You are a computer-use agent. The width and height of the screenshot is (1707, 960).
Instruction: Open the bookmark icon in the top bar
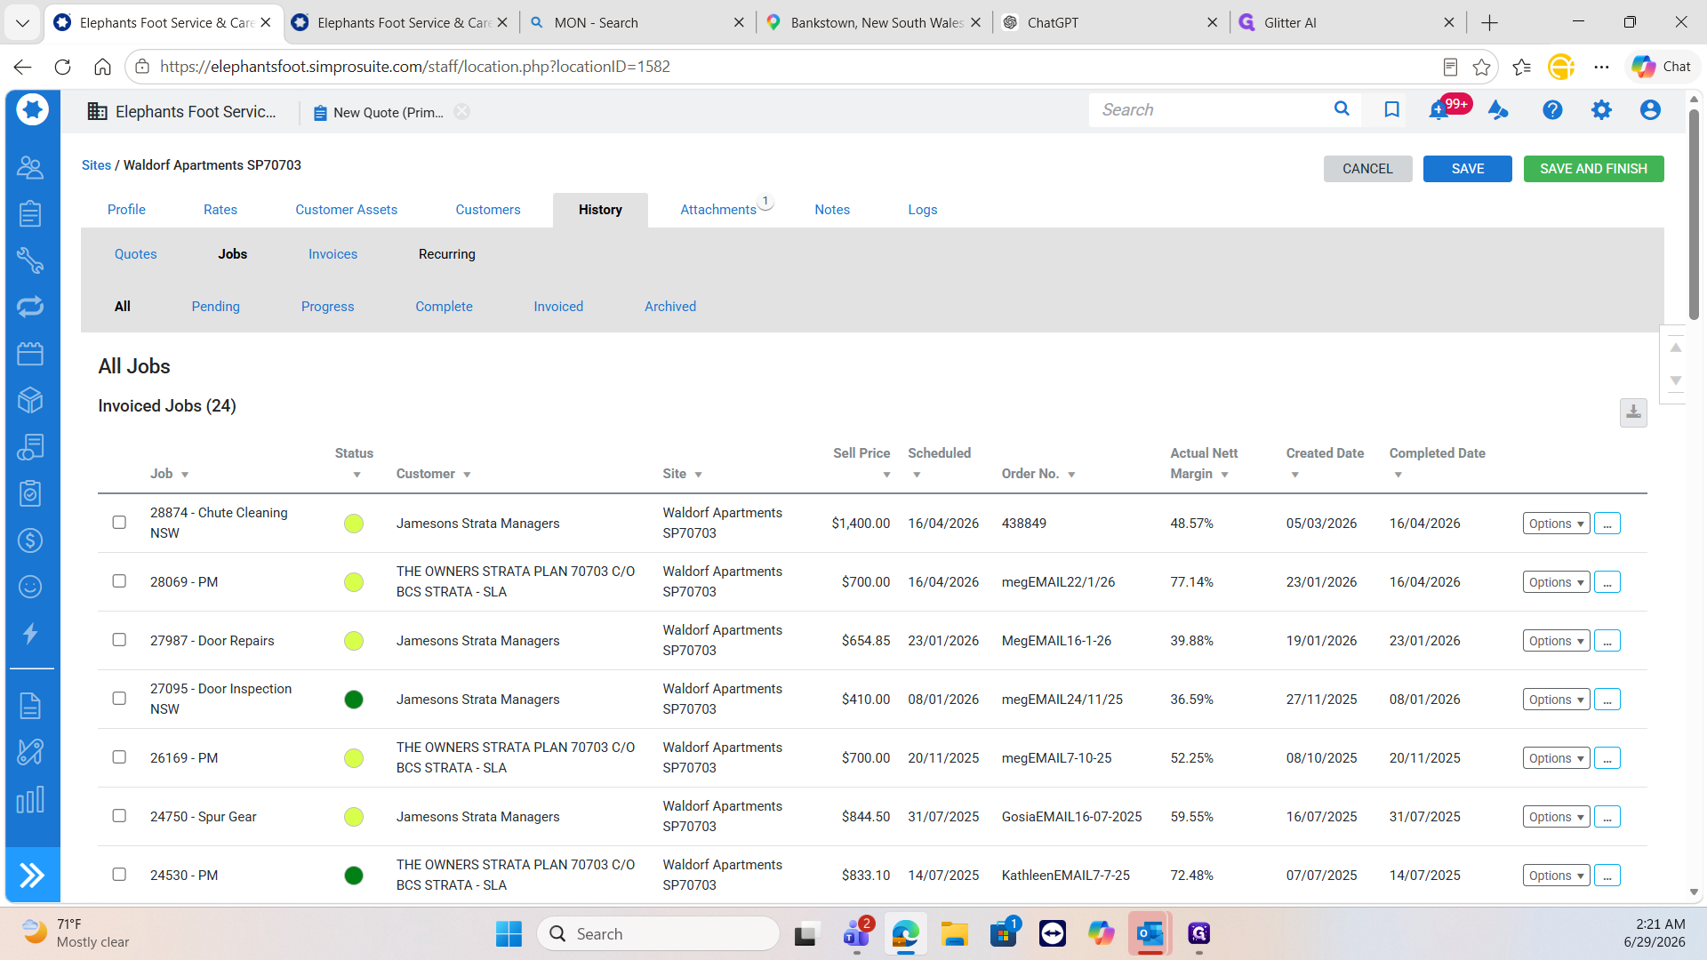pos(1392,110)
